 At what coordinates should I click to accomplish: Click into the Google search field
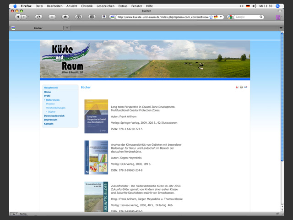(247, 17)
